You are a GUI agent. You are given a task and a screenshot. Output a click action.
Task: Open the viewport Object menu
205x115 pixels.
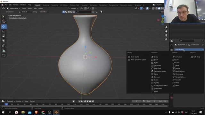pyautogui.click(x=41, y=8)
